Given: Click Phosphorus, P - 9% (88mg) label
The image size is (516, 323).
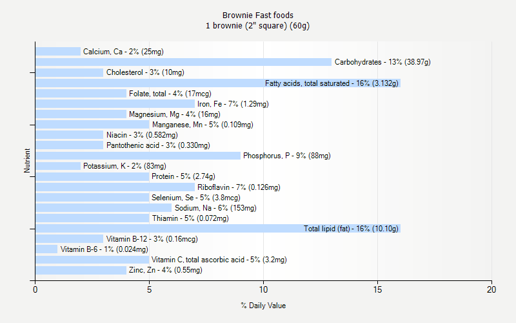Looking at the screenshot, I should coord(287,156).
